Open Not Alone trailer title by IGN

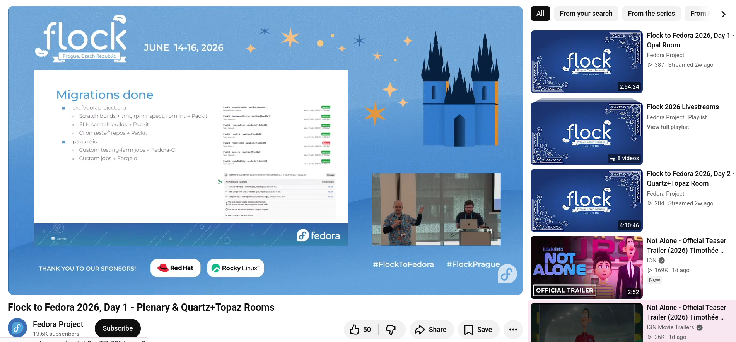(686, 245)
